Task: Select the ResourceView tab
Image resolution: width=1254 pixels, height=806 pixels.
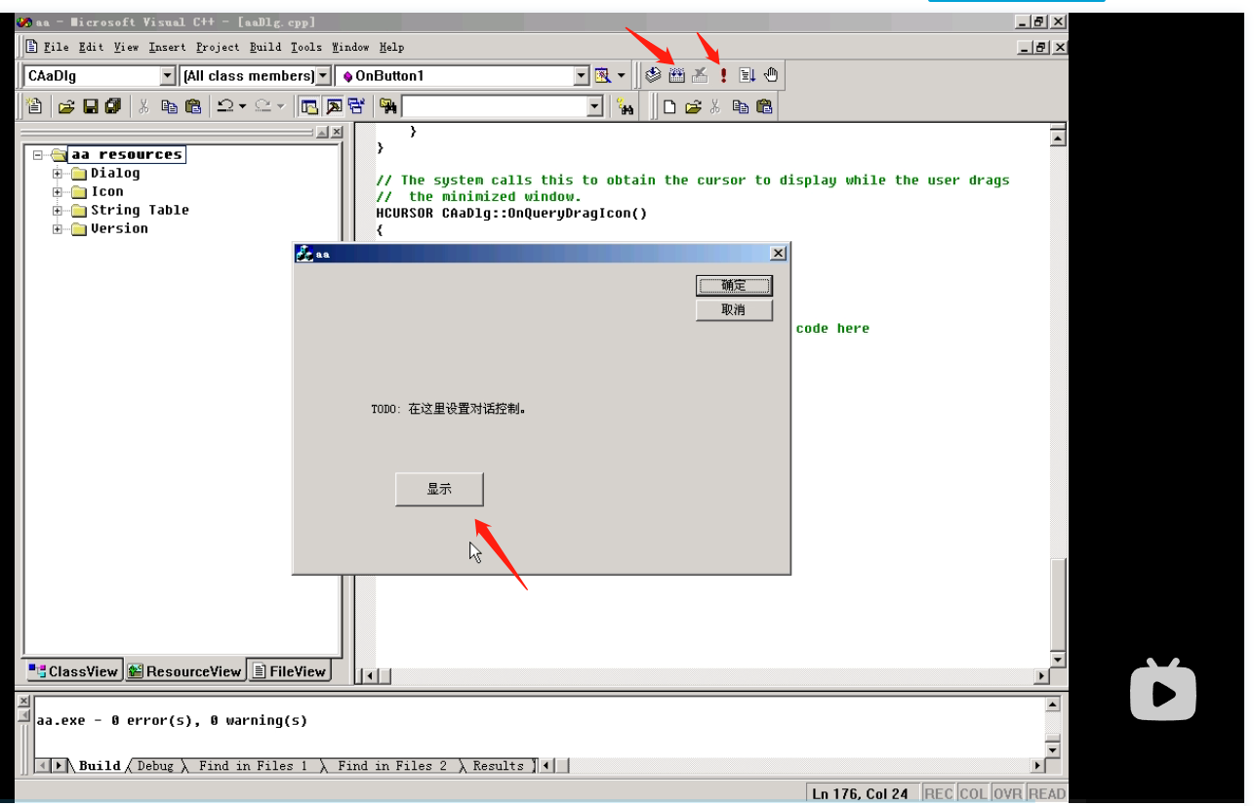Action: click(x=184, y=671)
